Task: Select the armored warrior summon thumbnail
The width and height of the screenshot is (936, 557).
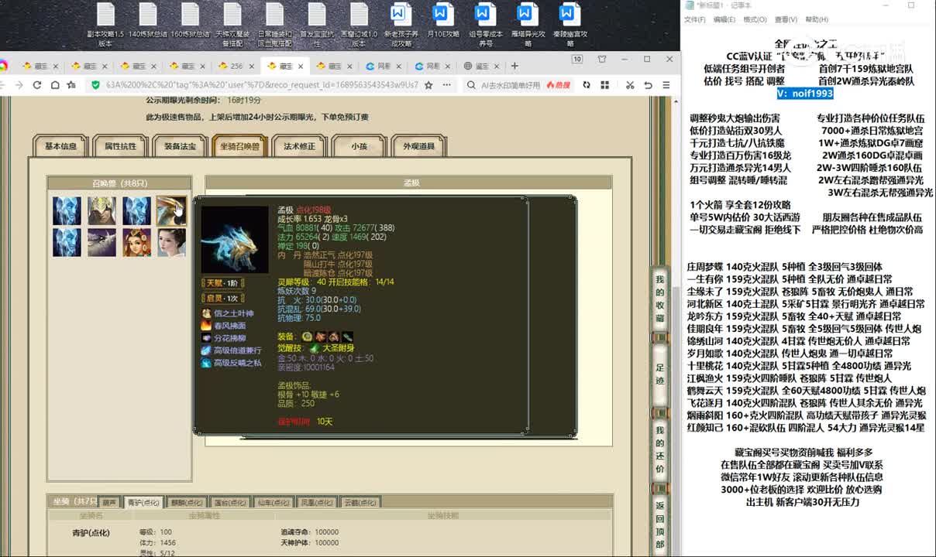Action: click(x=102, y=210)
